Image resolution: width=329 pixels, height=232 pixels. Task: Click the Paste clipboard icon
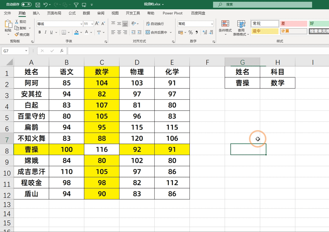[8, 24]
